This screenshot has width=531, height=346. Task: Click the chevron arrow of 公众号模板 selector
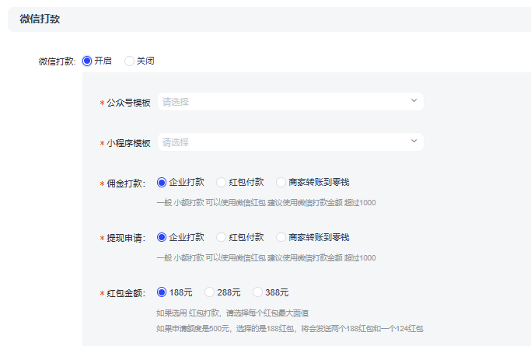414,101
